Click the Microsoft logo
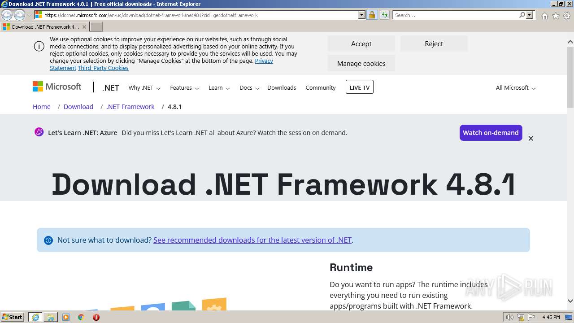The width and height of the screenshot is (574, 323). point(57,87)
